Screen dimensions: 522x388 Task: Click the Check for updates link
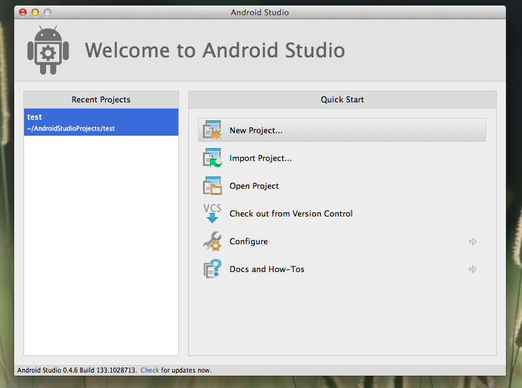pyautogui.click(x=150, y=370)
